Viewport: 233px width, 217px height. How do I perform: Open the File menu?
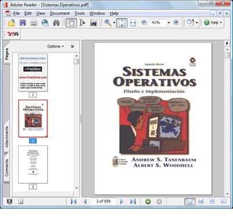click(16, 13)
